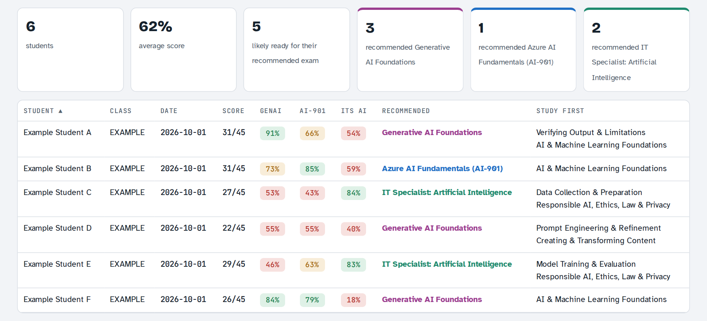Viewport: 707px width, 321px height.
Task: Click the 85% AI-901 badge for Student B
Action: tap(312, 169)
